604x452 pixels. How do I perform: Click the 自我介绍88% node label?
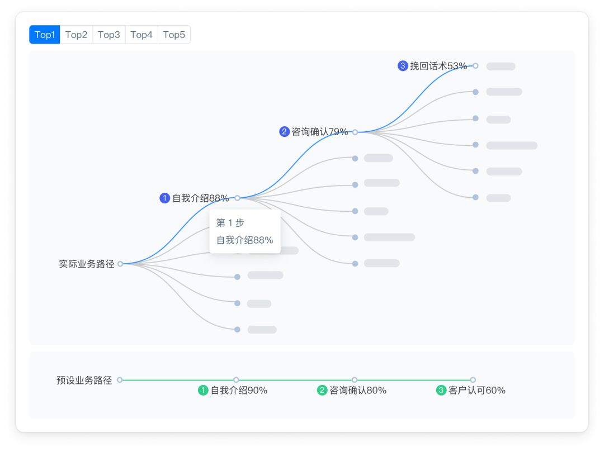pyautogui.click(x=200, y=198)
